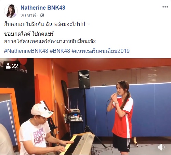Open the #BNK48 hashtag
This screenshot has width=171, height=155.
pos(60,51)
